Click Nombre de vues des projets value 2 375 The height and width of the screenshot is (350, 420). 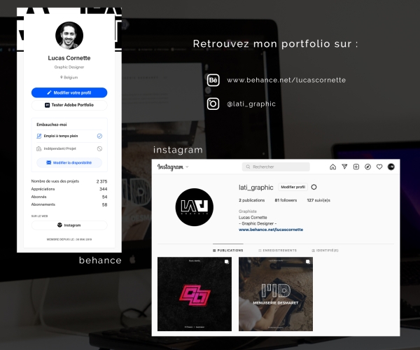pyautogui.click(x=101, y=181)
